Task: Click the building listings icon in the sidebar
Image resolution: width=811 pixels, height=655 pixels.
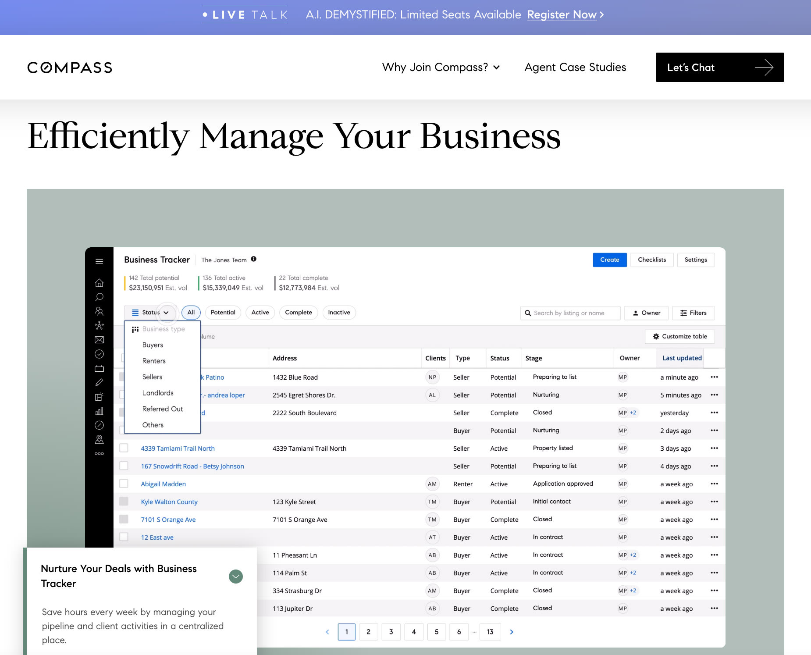Action: click(x=100, y=397)
